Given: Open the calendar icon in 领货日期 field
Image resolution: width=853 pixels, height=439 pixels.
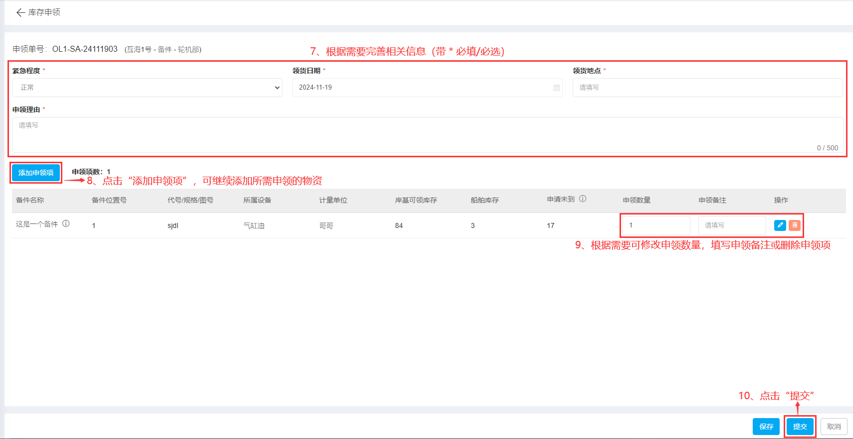Looking at the screenshot, I should pyautogui.click(x=557, y=88).
